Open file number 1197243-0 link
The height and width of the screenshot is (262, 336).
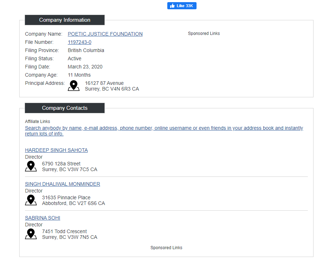(x=80, y=42)
